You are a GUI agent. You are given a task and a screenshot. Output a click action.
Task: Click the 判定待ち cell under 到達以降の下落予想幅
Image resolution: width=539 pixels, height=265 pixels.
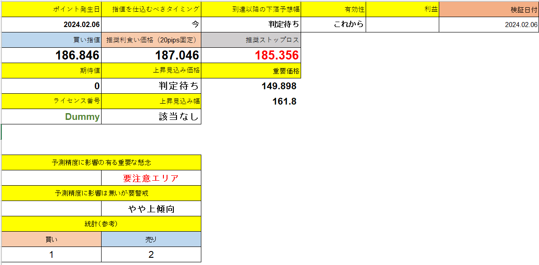click(x=251, y=24)
